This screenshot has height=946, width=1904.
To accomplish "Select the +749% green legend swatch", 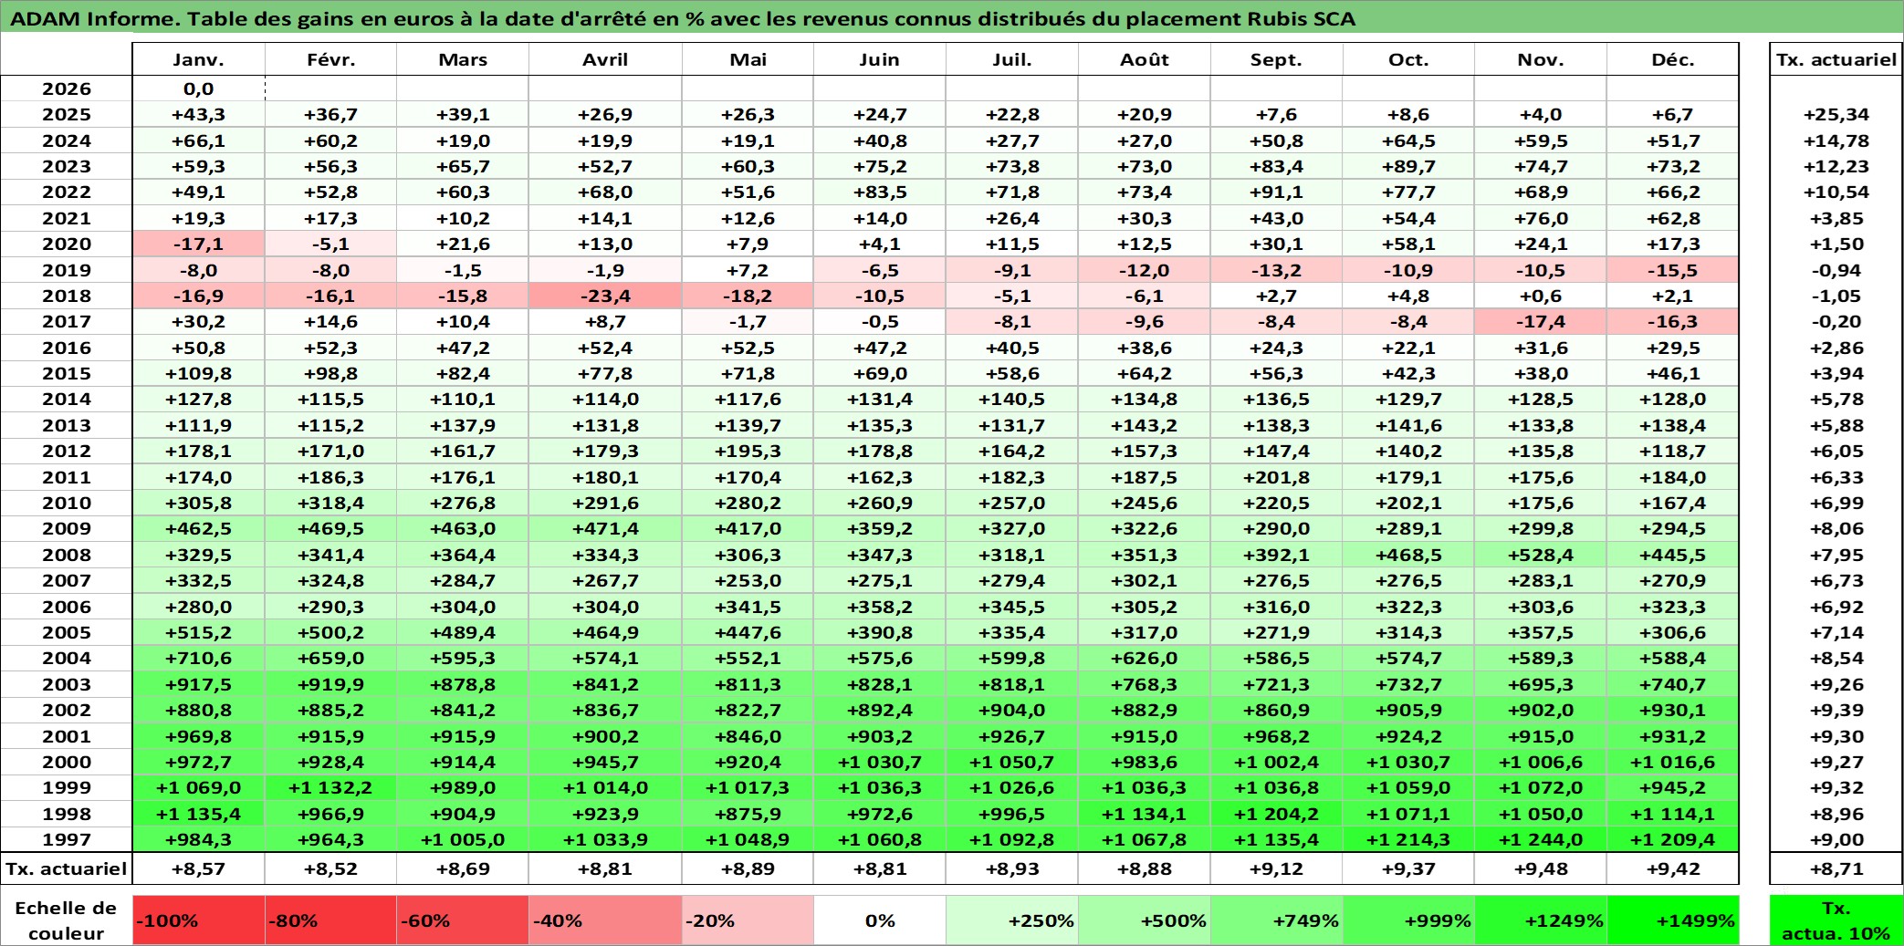I will (1277, 920).
